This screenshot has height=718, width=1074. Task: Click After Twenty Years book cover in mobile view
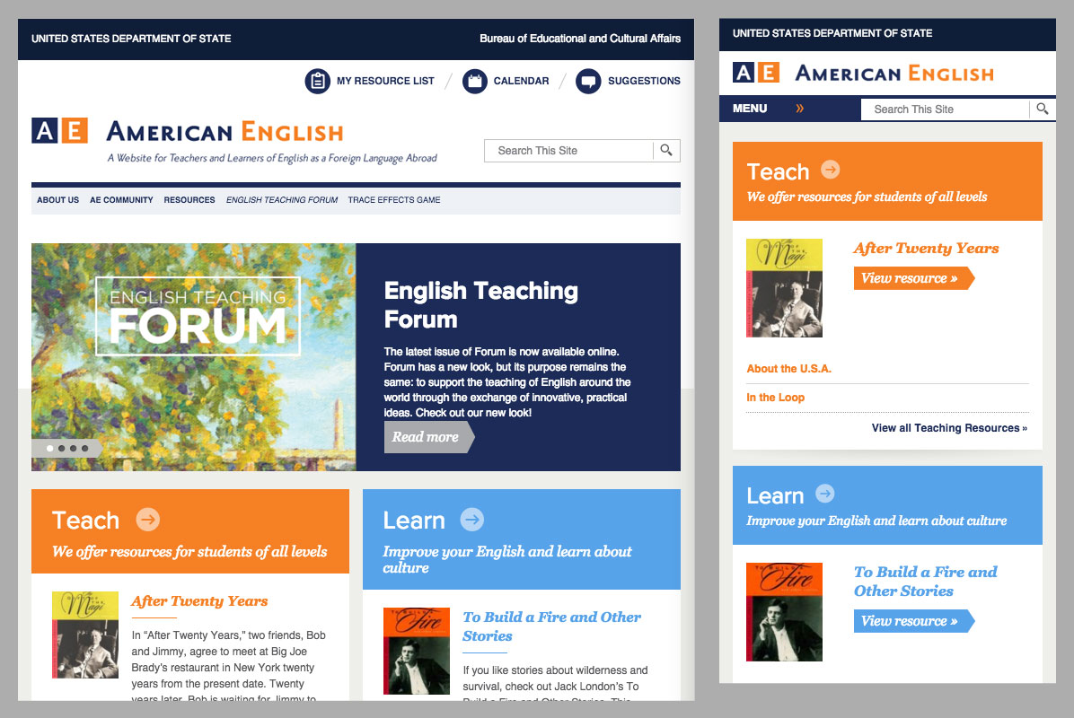coord(784,287)
